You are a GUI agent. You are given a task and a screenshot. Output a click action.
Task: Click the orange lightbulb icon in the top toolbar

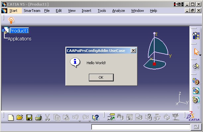(11, 20)
